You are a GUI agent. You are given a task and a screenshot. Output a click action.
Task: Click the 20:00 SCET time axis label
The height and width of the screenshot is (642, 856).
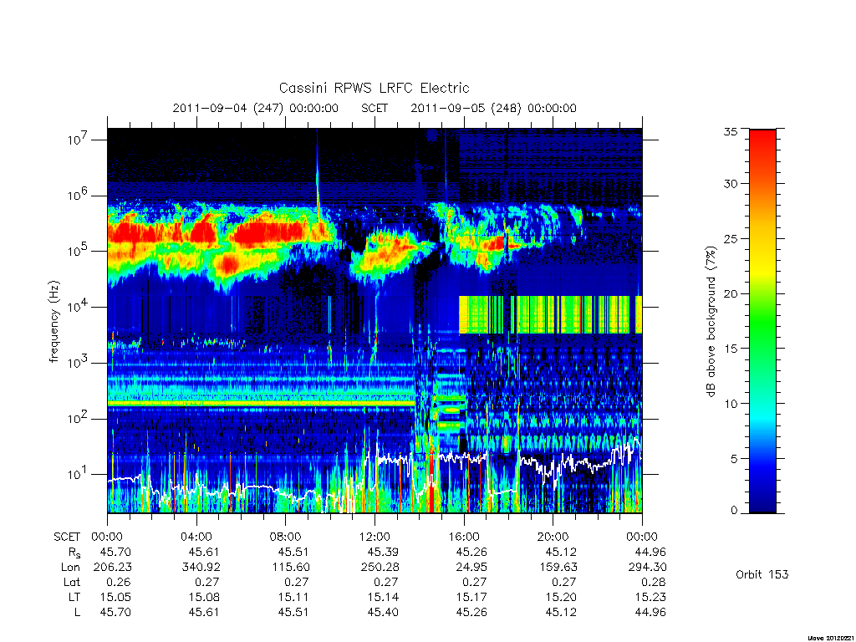click(x=553, y=537)
